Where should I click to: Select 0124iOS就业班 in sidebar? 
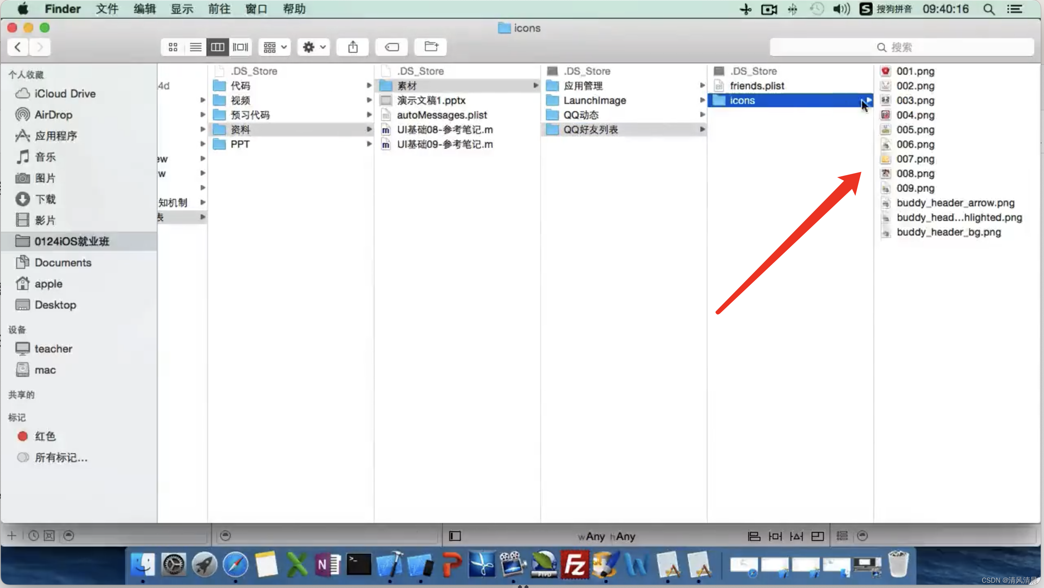tap(79, 241)
